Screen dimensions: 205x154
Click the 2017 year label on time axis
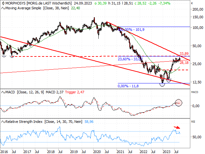pyautogui.click(x=27, y=152)
